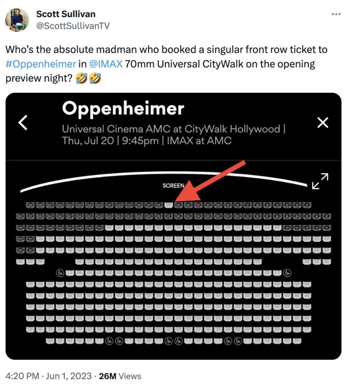The height and width of the screenshot is (389, 350).
Task: Toggle seat B32 in the second row
Action: tap(20, 216)
